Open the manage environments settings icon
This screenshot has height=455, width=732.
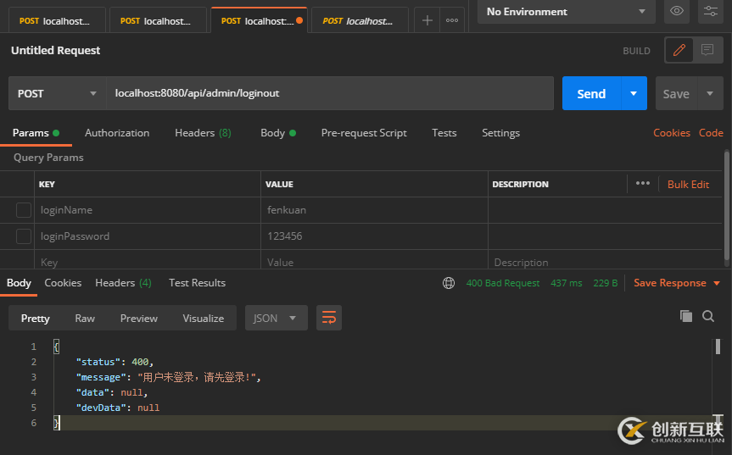(x=710, y=11)
